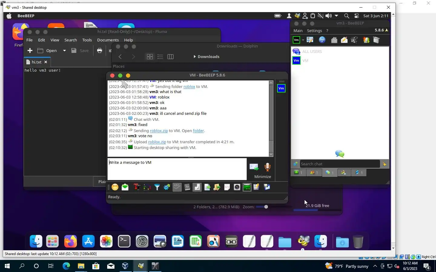Close the hi.txt tab in Pluma

(x=46, y=62)
